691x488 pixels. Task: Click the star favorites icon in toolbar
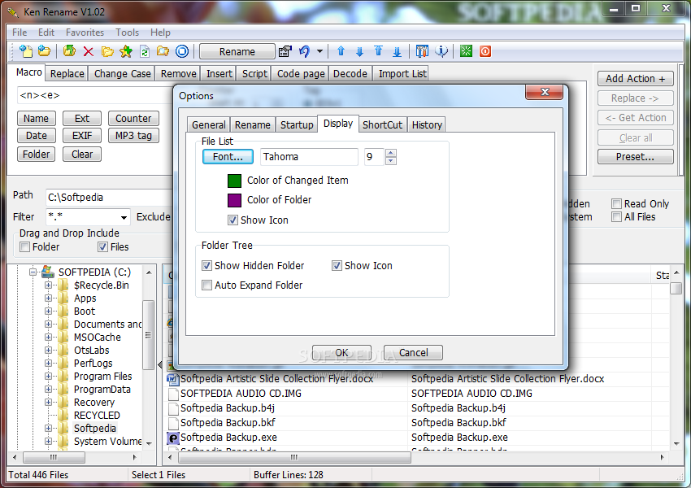coord(126,51)
